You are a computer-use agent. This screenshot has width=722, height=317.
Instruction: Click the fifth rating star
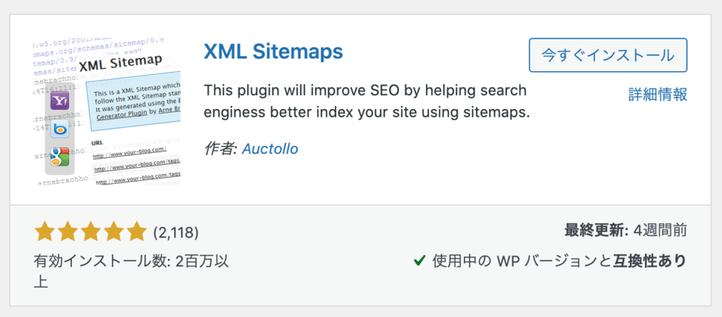click(x=135, y=232)
